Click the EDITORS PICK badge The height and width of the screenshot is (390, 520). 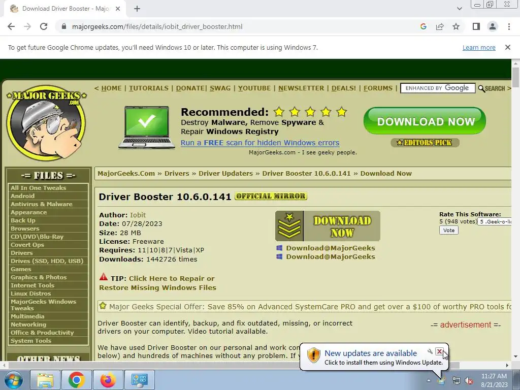(425, 143)
